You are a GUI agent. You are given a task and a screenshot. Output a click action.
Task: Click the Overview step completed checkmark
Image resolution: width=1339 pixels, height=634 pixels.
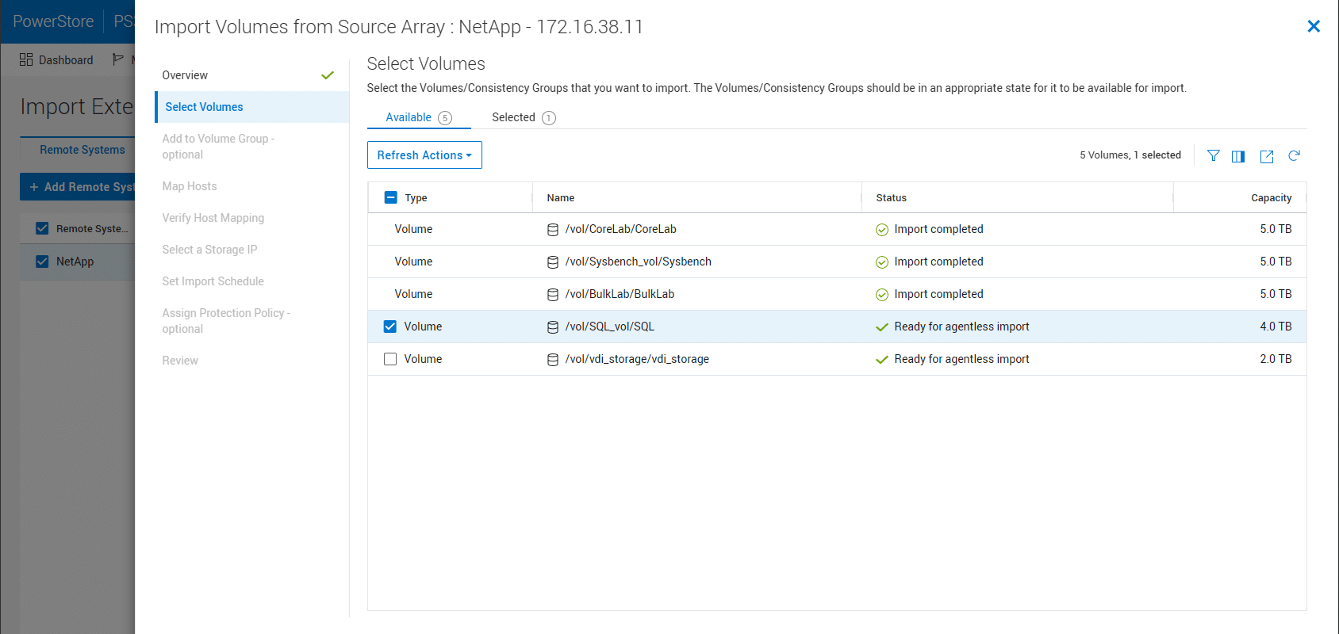(328, 75)
